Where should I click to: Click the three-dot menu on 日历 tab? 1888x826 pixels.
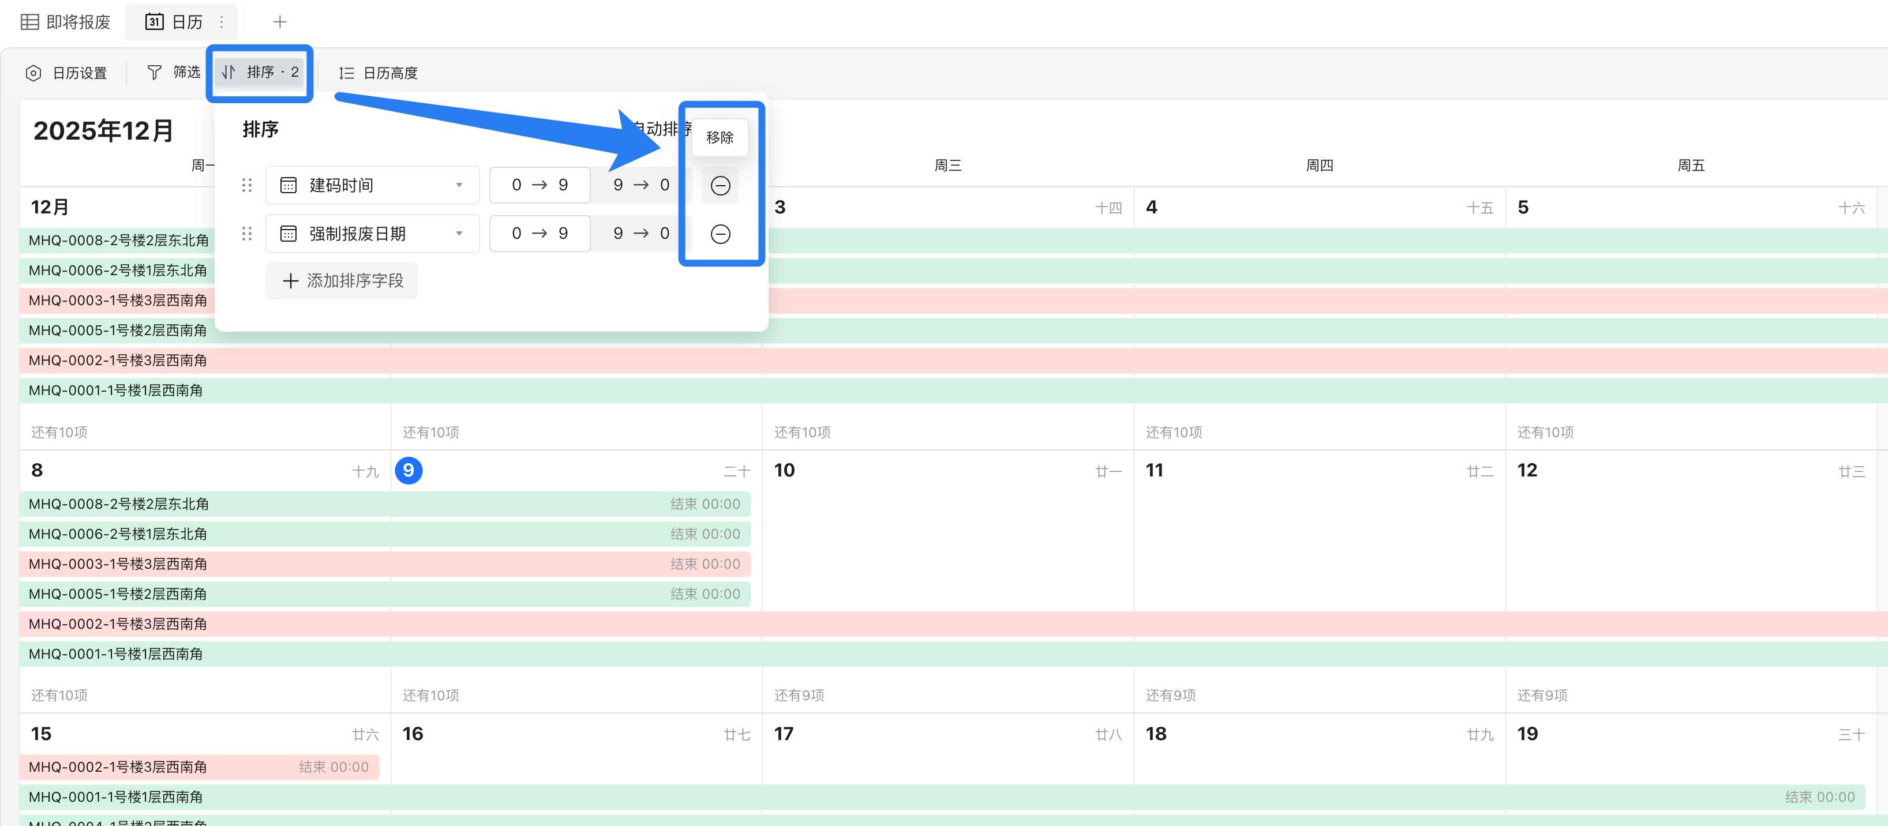[222, 22]
